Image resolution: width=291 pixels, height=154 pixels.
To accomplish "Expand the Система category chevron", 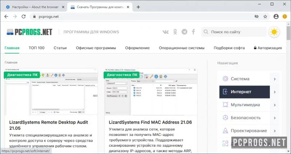I will (275, 79).
